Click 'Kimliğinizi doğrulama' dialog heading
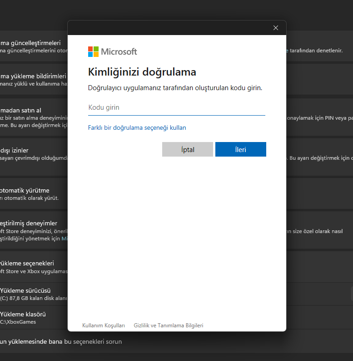Viewport: 353px width, 361px height. (x=142, y=72)
